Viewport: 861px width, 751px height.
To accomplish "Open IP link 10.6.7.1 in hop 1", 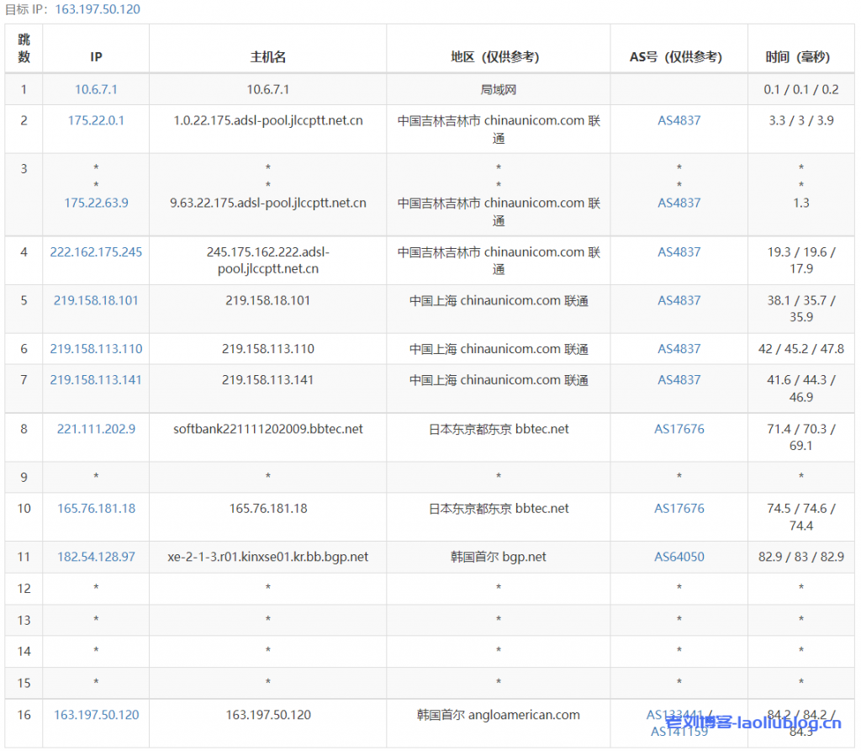I will [x=96, y=89].
